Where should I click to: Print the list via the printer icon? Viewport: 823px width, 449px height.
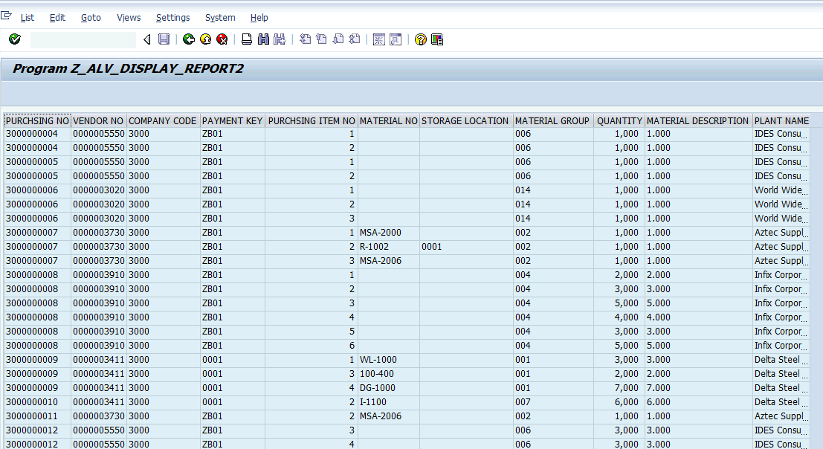pyautogui.click(x=246, y=39)
